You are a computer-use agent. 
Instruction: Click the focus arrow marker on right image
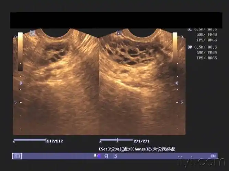[176, 83]
